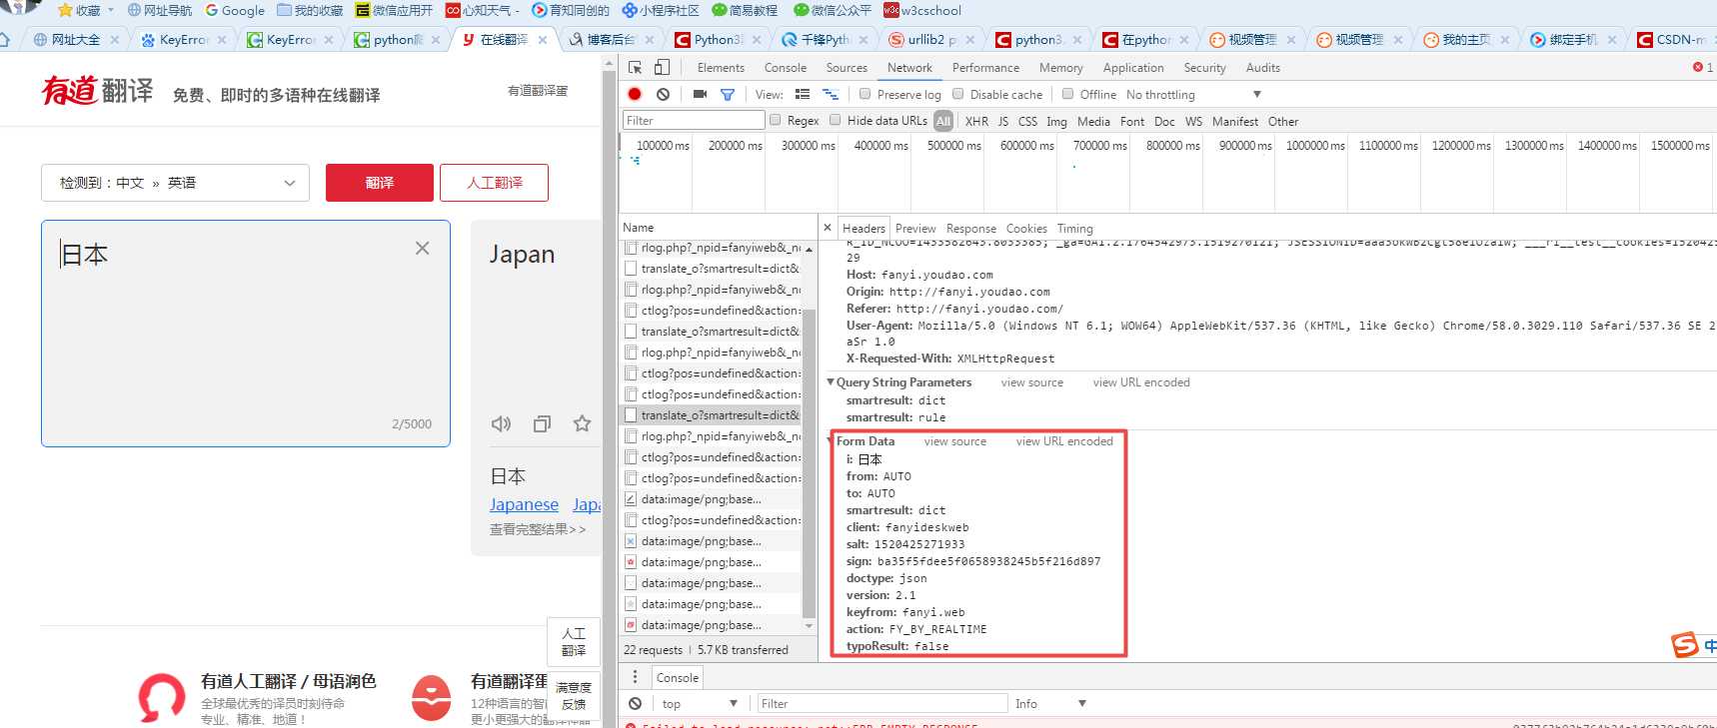Screen dimensions: 1717x728
Task: Click the 日本 translation input text area
Action: (x=246, y=334)
